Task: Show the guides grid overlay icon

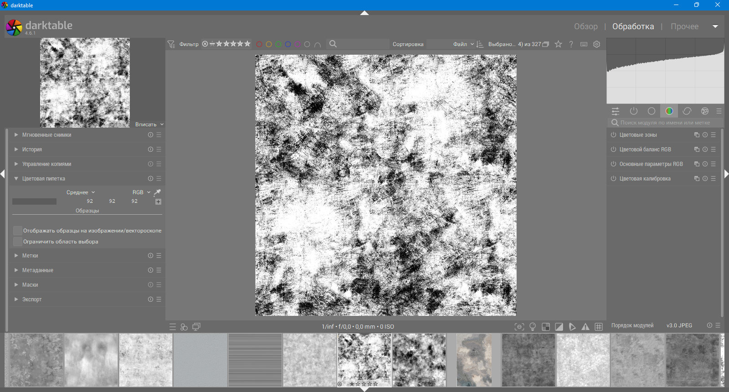Action: click(x=599, y=327)
